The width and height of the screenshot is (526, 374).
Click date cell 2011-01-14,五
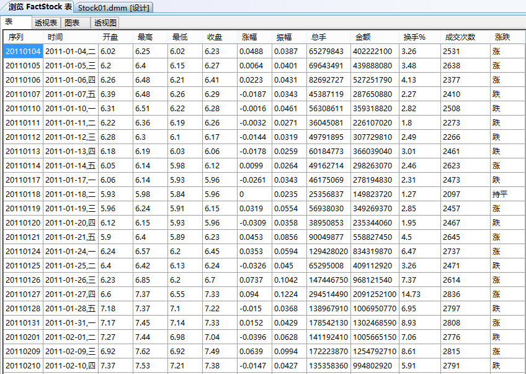(x=71, y=166)
